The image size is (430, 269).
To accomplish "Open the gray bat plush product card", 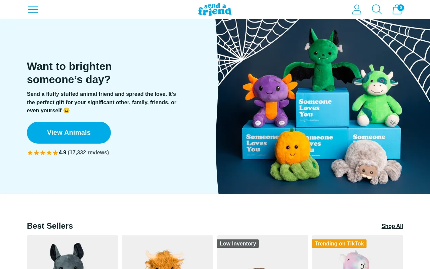I will coord(72,252).
